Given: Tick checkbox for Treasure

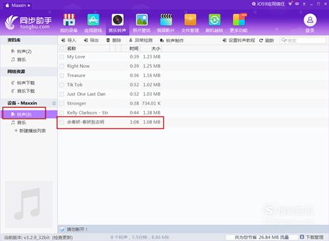Looking at the screenshot, I should 62,76.
